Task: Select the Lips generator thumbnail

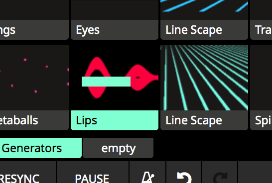Action: [115, 78]
